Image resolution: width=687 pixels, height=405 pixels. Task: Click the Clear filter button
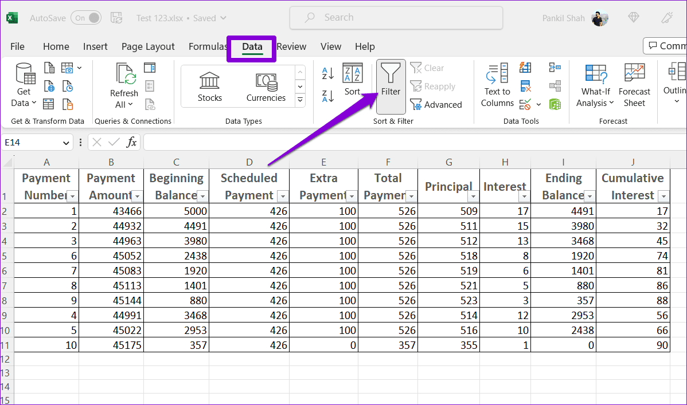(427, 68)
